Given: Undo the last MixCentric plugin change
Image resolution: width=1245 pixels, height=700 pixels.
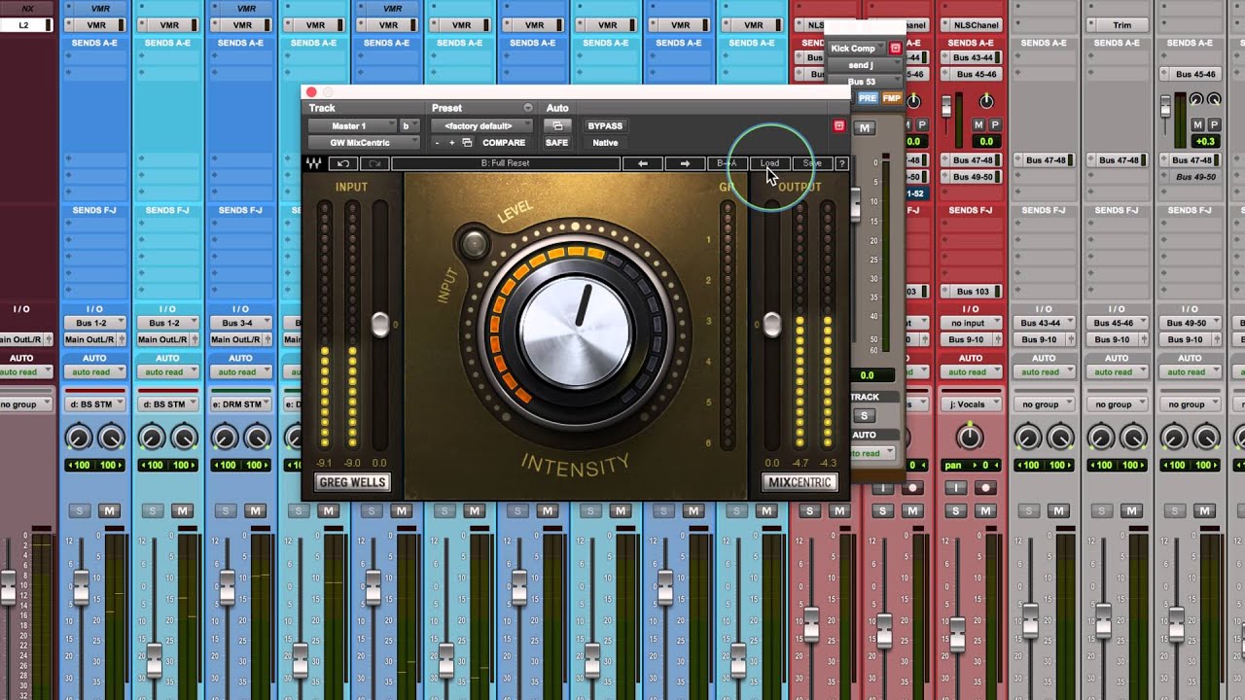Looking at the screenshot, I should [342, 163].
